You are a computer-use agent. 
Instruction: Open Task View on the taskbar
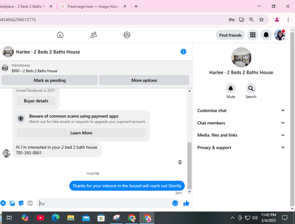tap(9, 217)
